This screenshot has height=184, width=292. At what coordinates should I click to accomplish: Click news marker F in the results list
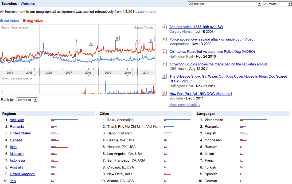click(164, 94)
